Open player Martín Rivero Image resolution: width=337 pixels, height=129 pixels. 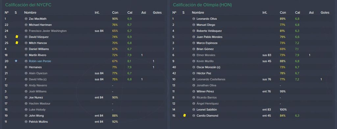38,55
